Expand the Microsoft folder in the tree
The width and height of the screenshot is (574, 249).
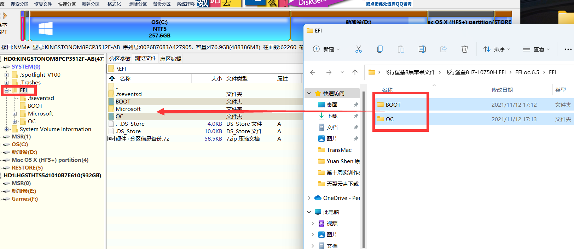coord(15,114)
